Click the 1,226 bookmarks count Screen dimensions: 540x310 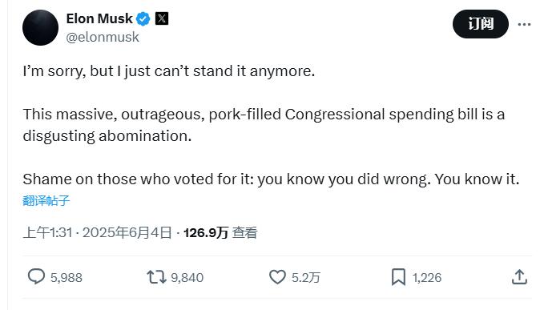427,278
